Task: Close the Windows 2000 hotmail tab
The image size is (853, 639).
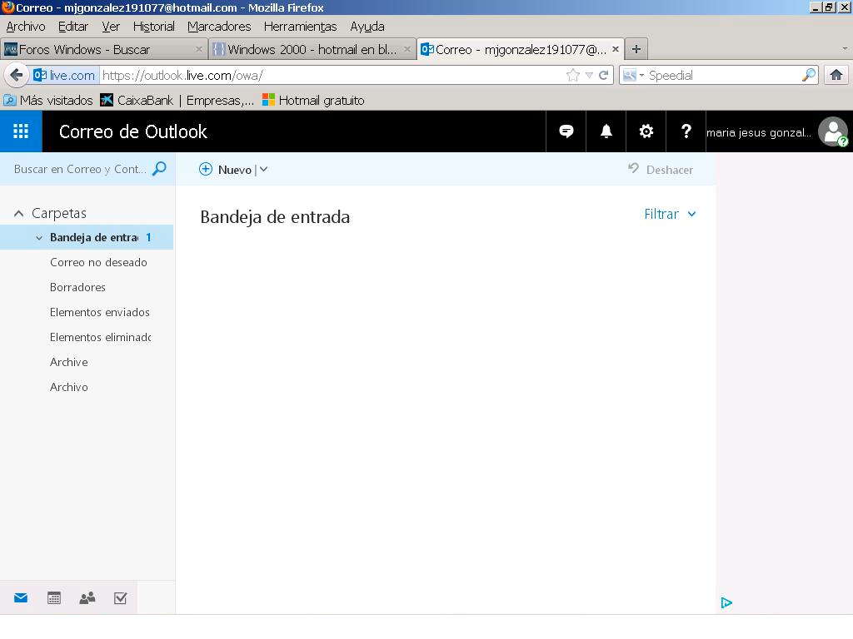Action: click(407, 49)
